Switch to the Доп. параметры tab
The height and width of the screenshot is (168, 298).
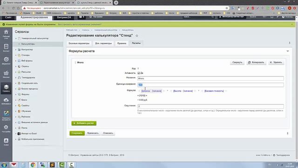pos(103,43)
